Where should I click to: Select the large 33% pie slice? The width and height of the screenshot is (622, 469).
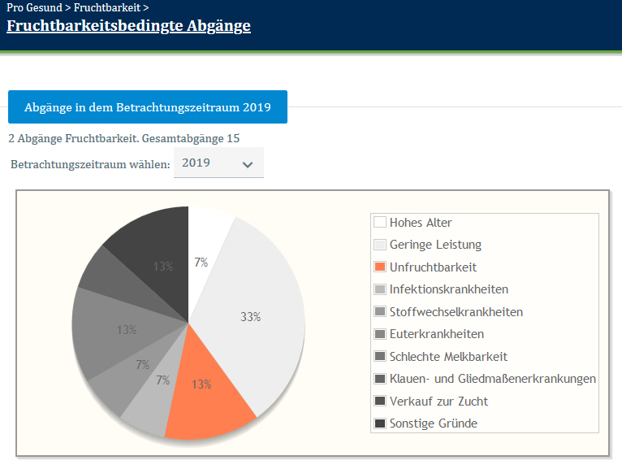(260, 317)
